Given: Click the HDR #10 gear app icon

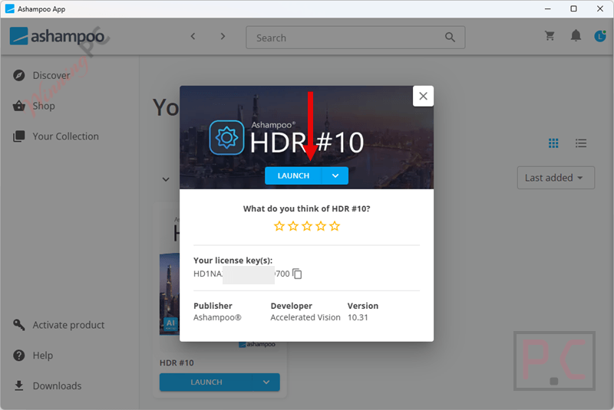Looking at the screenshot, I should click(226, 138).
